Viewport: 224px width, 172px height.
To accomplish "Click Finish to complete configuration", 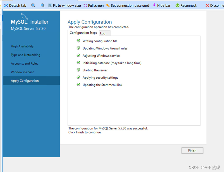I will pos(192,150).
